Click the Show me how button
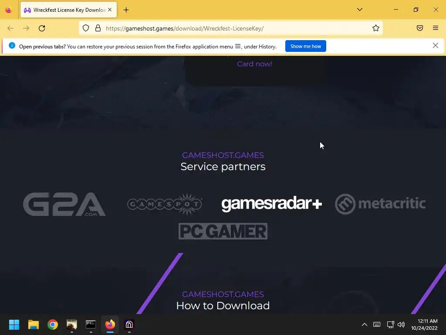This screenshot has width=446, height=335. (305, 46)
